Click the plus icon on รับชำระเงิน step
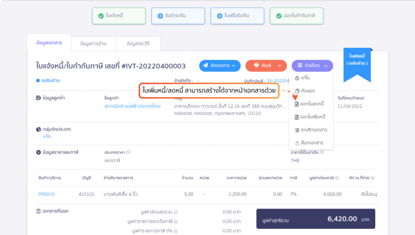The width and height of the screenshot is (415, 235). tap(160, 16)
